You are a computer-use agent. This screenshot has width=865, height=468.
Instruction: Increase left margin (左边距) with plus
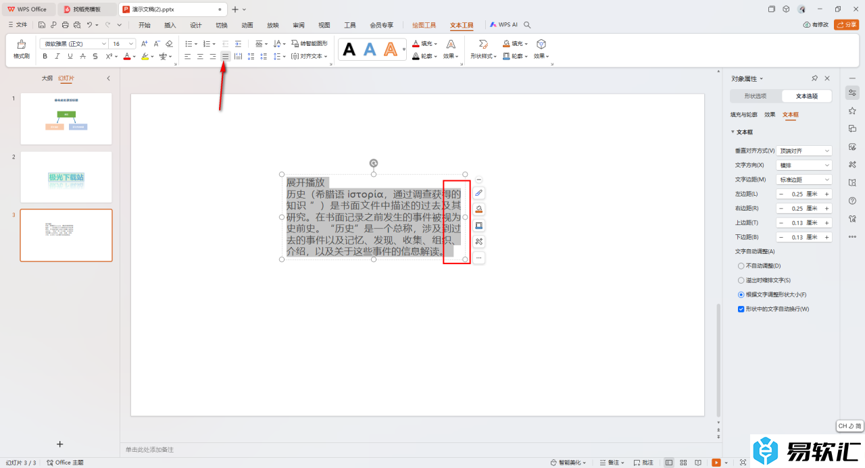(x=827, y=194)
